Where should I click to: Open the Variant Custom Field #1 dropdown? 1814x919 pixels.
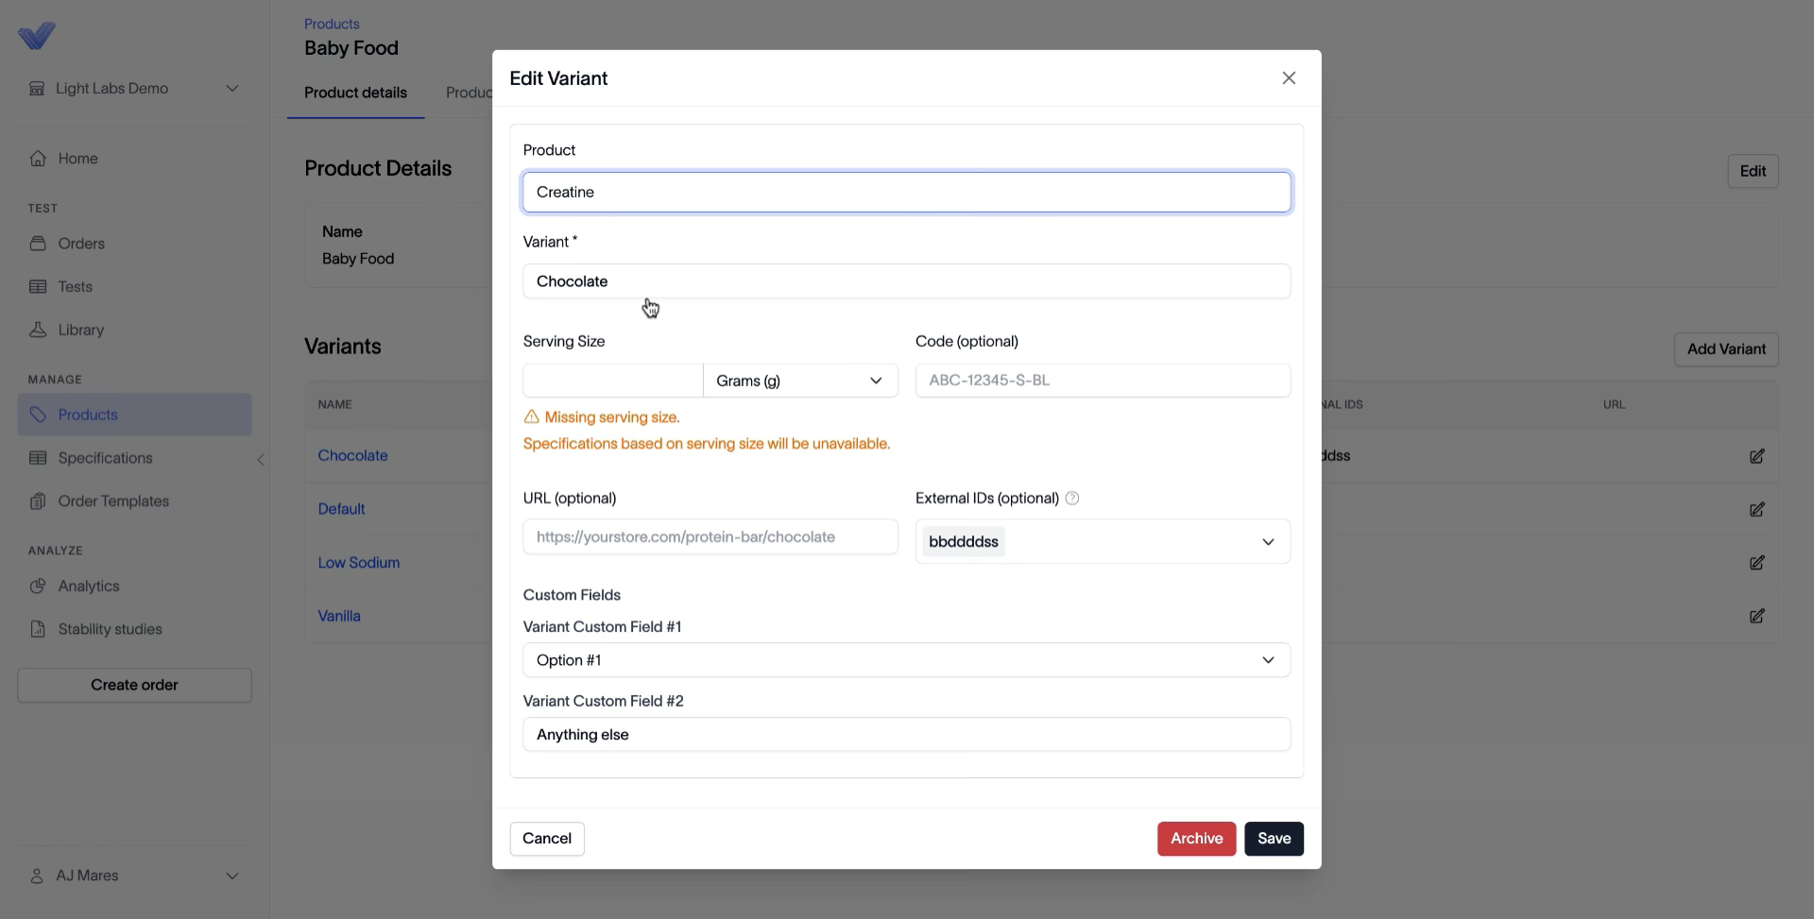[906, 660]
